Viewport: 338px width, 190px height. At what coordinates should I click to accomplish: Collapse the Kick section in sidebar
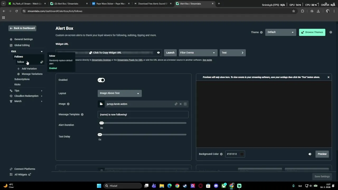42,52
